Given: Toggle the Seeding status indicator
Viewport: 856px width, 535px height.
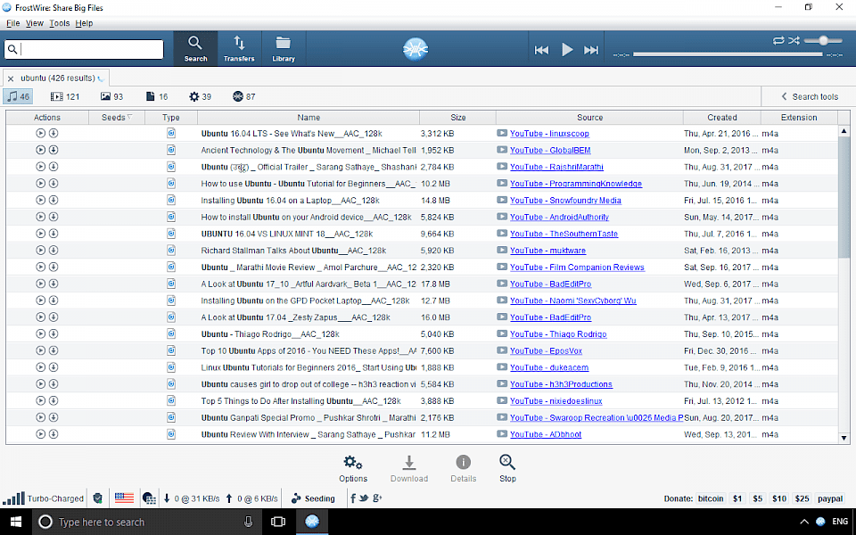Looking at the screenshot, I should coord(313,498).
